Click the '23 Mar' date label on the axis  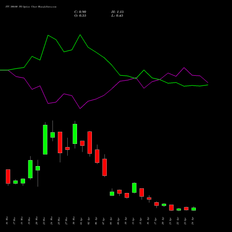pyautogui.click(x=44, y=220)
